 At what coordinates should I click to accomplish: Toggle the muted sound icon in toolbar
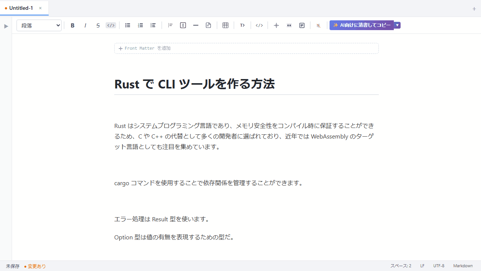tap(318, 25)
